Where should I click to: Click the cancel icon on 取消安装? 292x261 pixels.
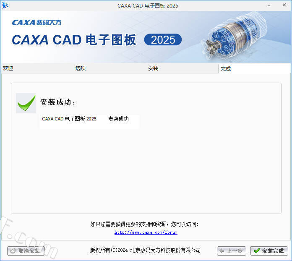click(x=13, y=251)
